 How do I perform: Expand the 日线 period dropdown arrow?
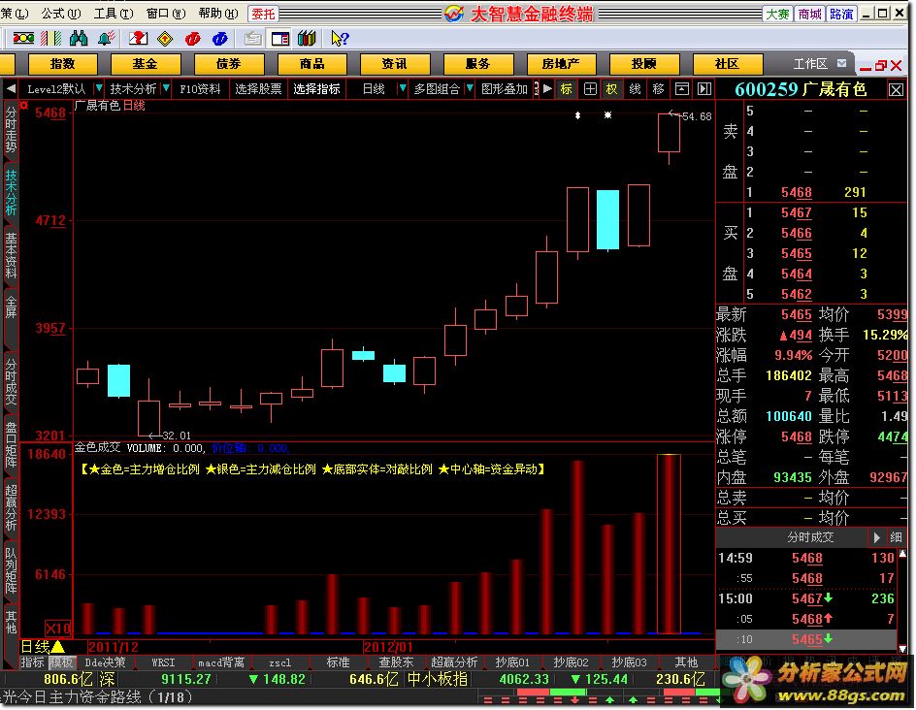[402, 89]
